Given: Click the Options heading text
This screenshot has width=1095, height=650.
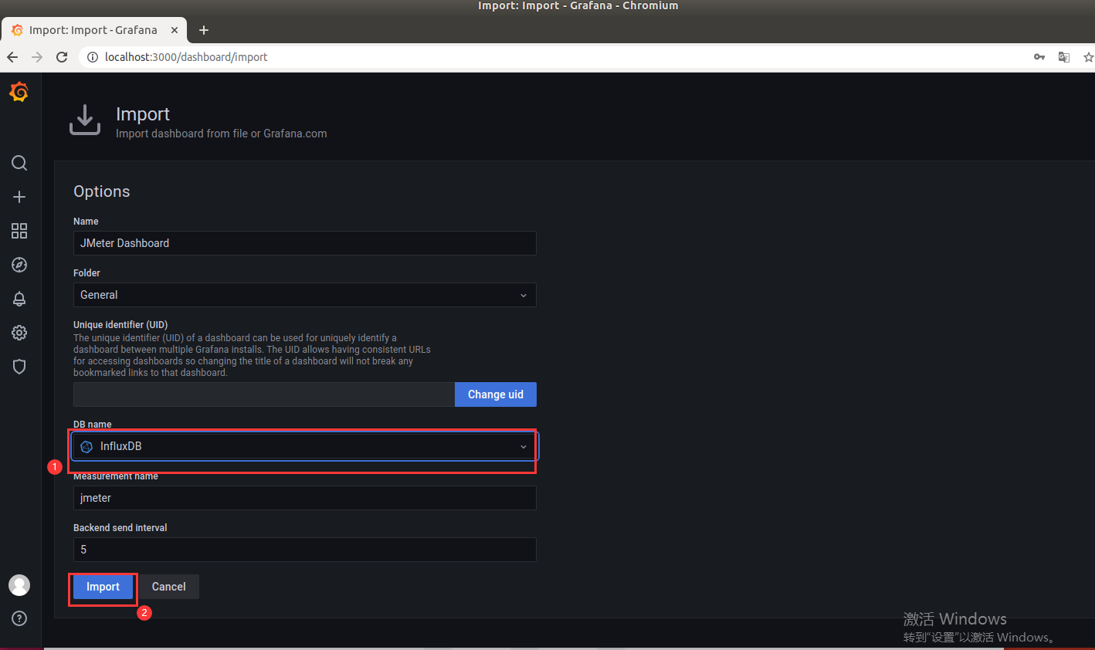Looking at the screenshot, I should click(102, 191).
